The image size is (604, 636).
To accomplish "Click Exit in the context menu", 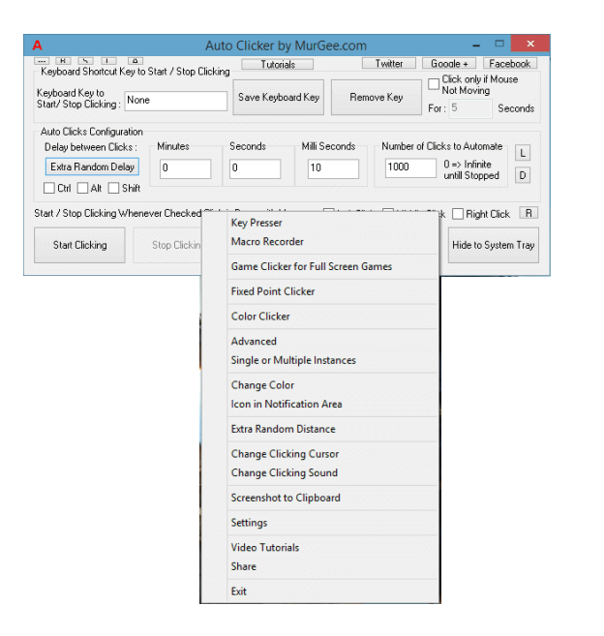I will click(239, 591).
